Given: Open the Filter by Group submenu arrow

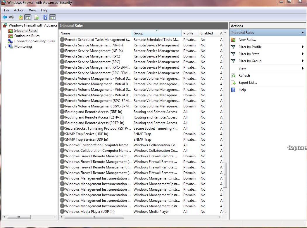Looking at the screenshot, I should click(x=303, y=61).
